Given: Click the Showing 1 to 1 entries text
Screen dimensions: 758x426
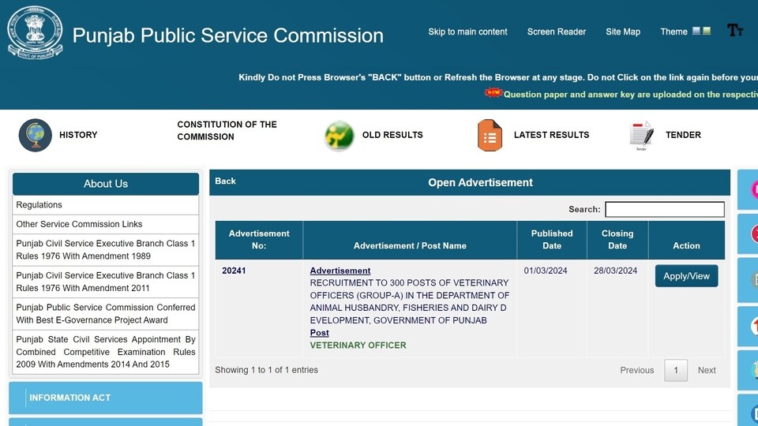Looking at the screenshot, I should [266, 370].
